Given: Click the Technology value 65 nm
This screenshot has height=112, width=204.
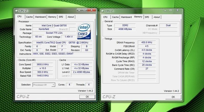Looking at the screenshot, I should tap(39, 37).
